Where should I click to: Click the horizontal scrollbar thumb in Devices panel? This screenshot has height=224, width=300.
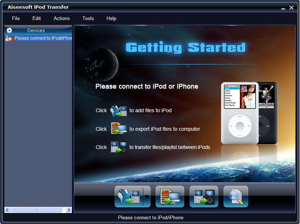pyautogui.click(x=36, y=210)
